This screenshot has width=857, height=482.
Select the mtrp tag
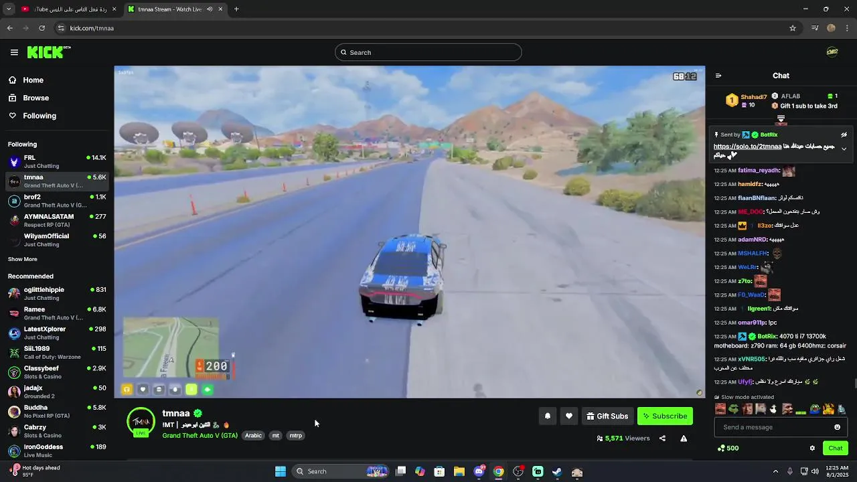click(295, 436)
